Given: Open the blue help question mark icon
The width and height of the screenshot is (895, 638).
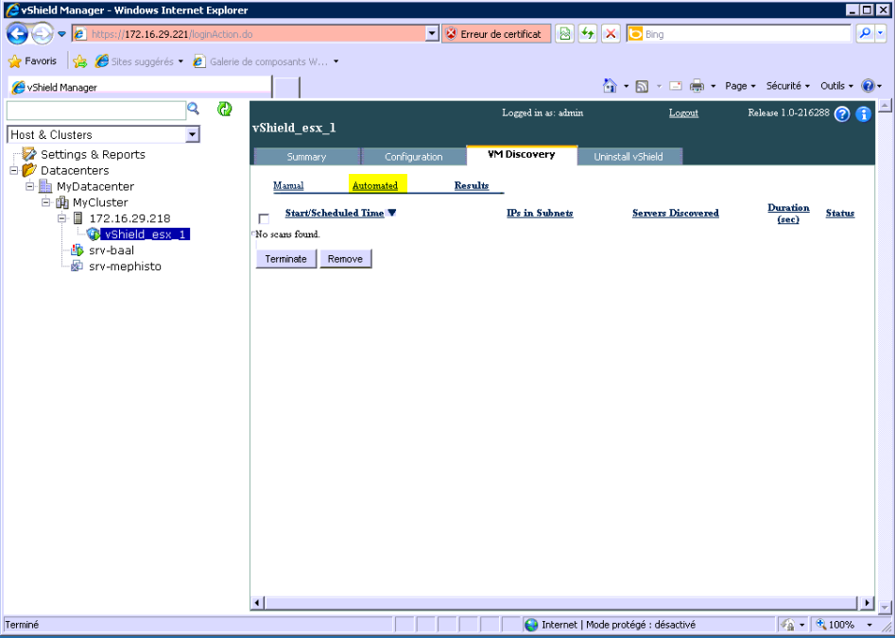Looking at the screenshot, I should point(842,114).
